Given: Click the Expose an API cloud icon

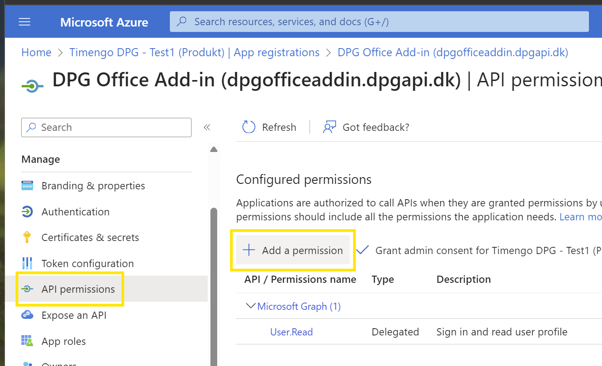Looking at the screenshot, I should 27,315.
